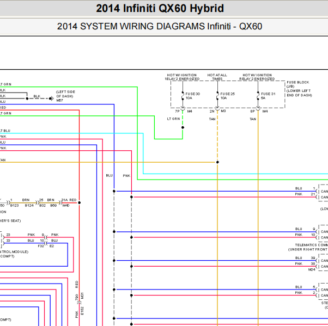Click the "TAN" label below the 8P pin
328x326 pixels.
tap(253, 119)
